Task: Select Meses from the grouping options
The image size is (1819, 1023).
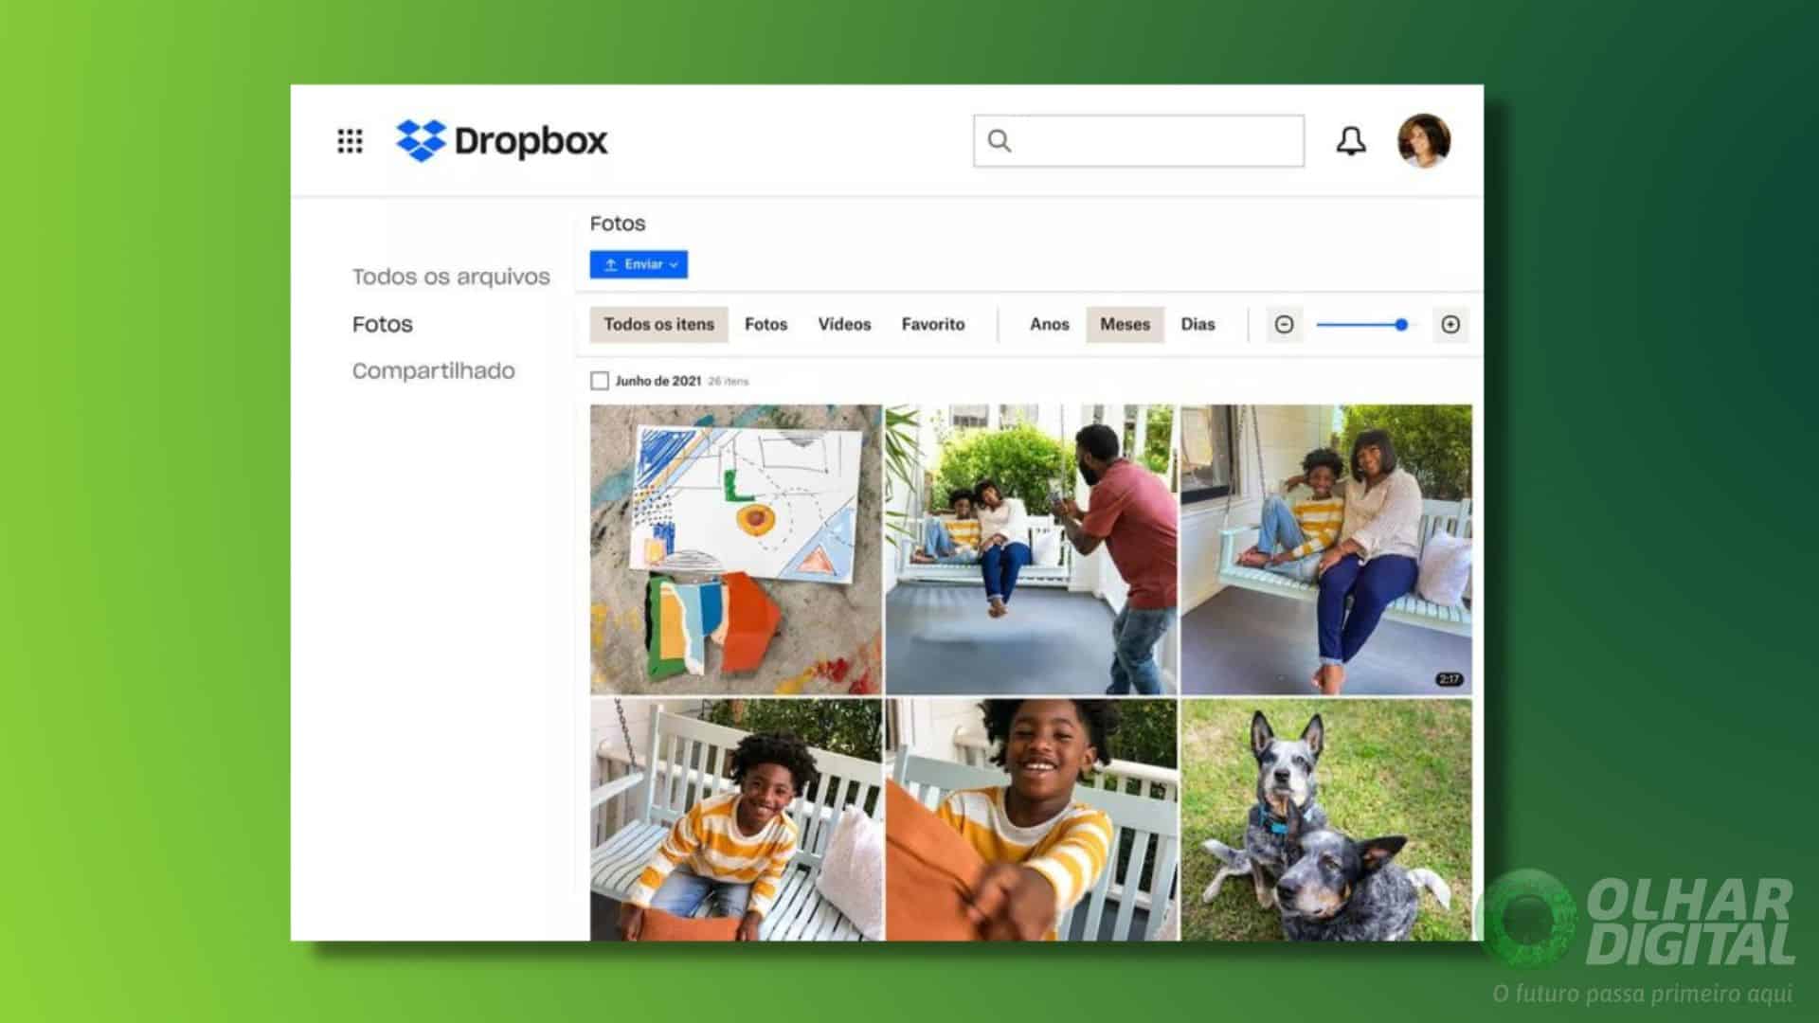Action: (1124, 324)
